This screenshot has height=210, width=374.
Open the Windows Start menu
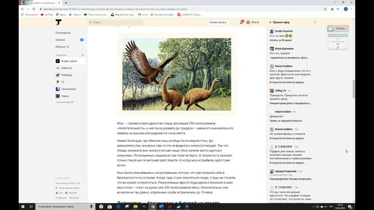pos(23,206)
